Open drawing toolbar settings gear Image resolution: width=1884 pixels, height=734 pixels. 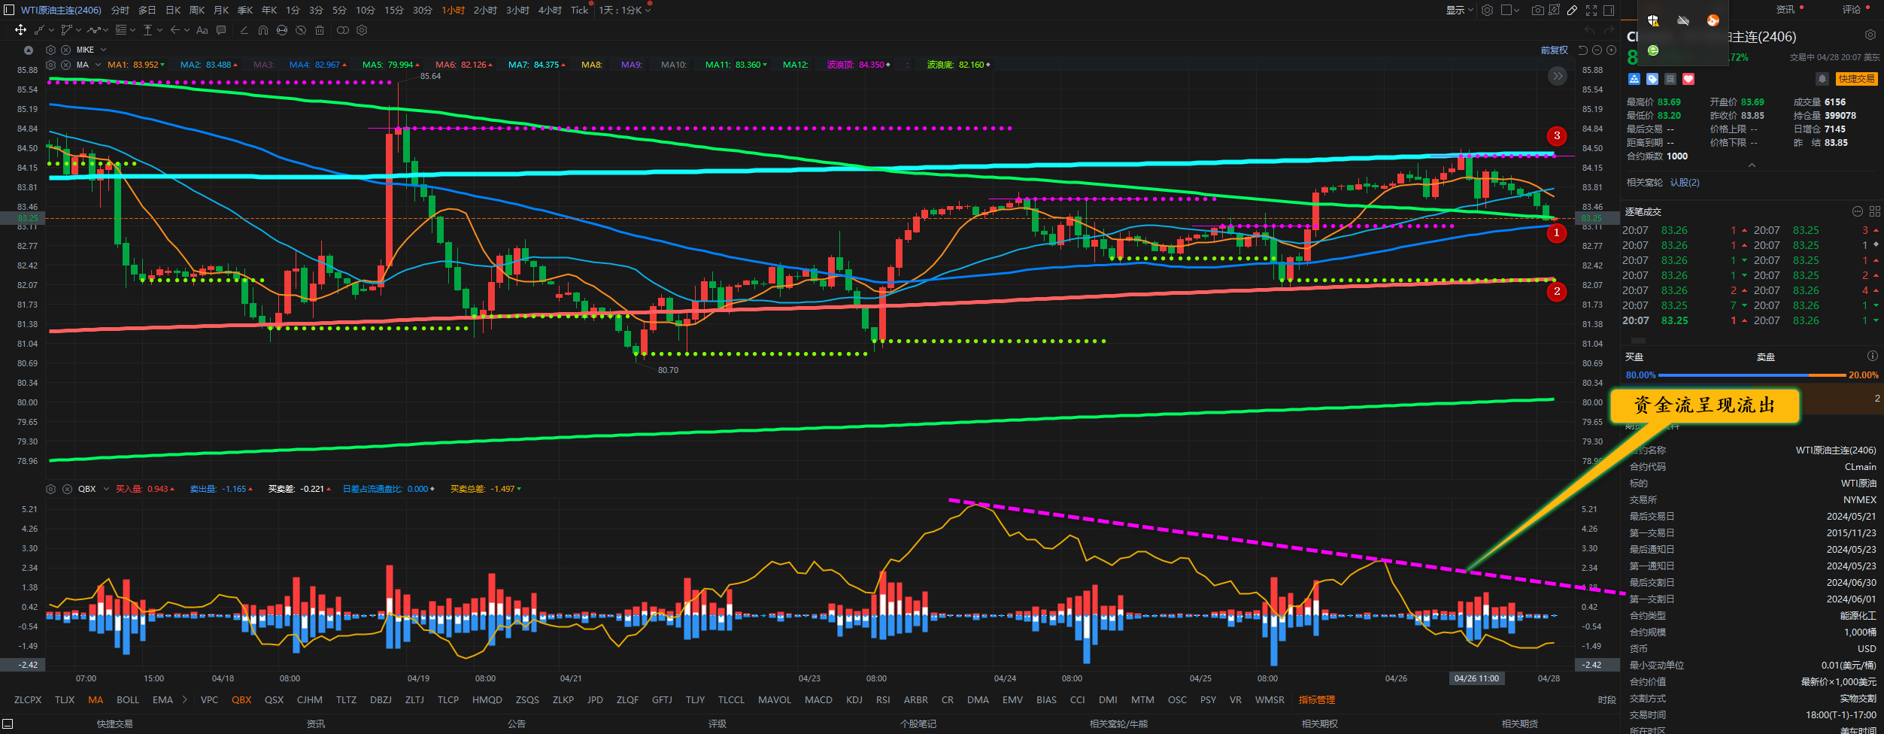(x=362, y=30)
